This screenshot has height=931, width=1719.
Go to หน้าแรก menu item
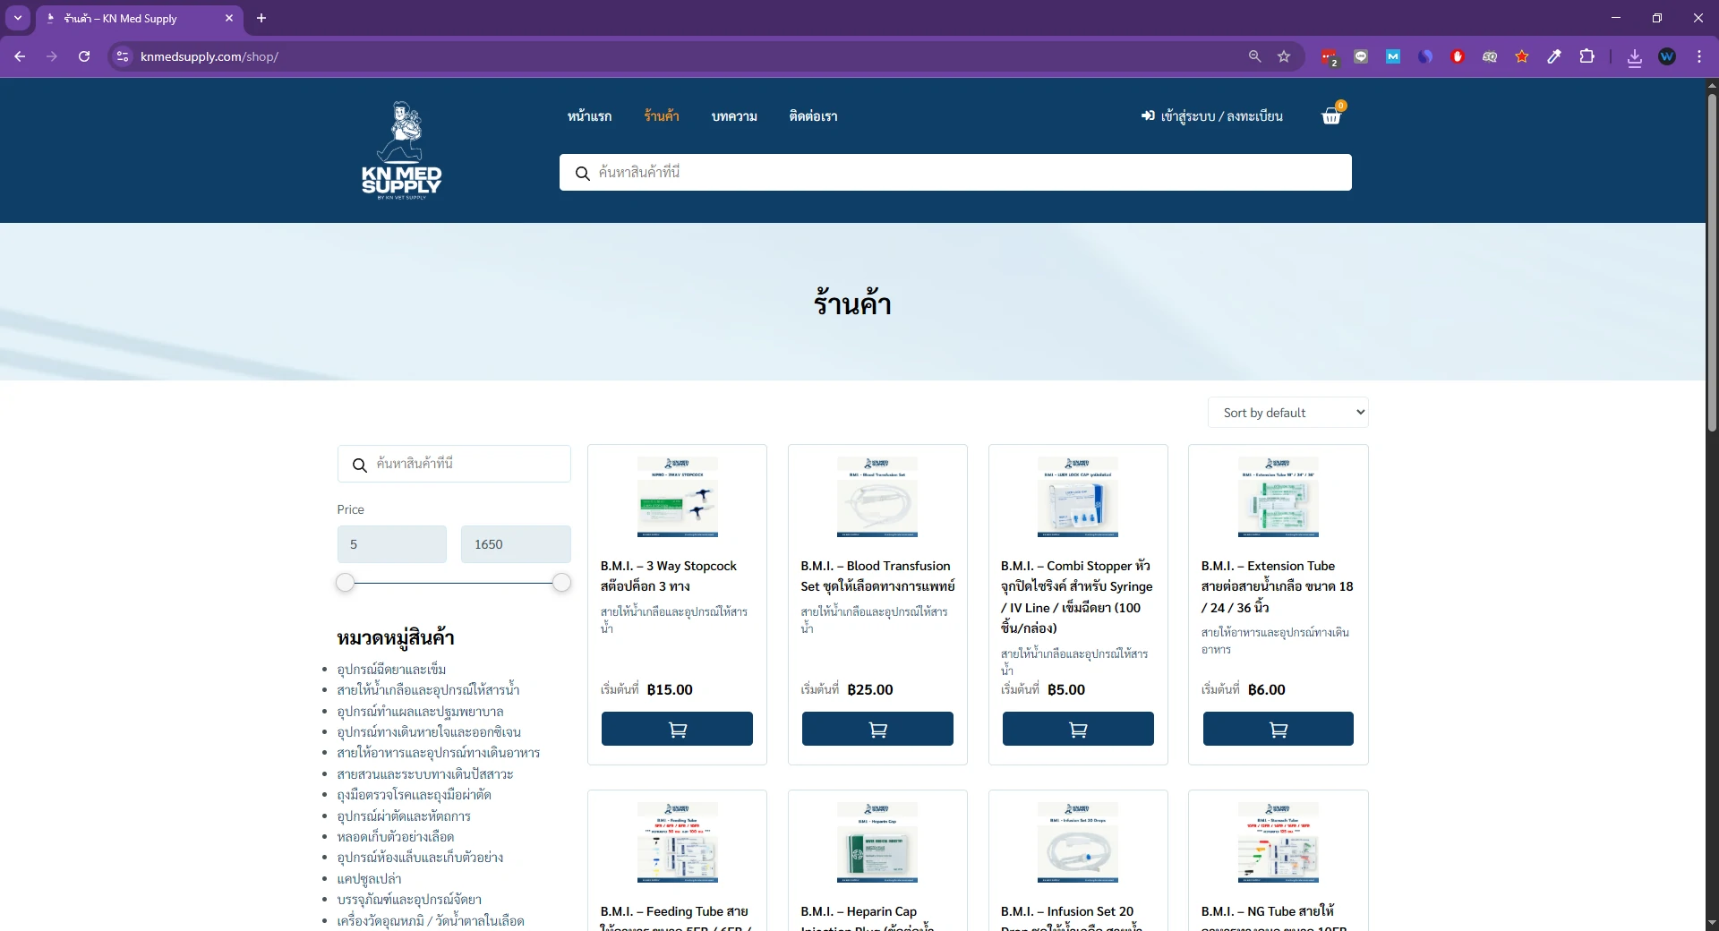[x=589, y=116]
